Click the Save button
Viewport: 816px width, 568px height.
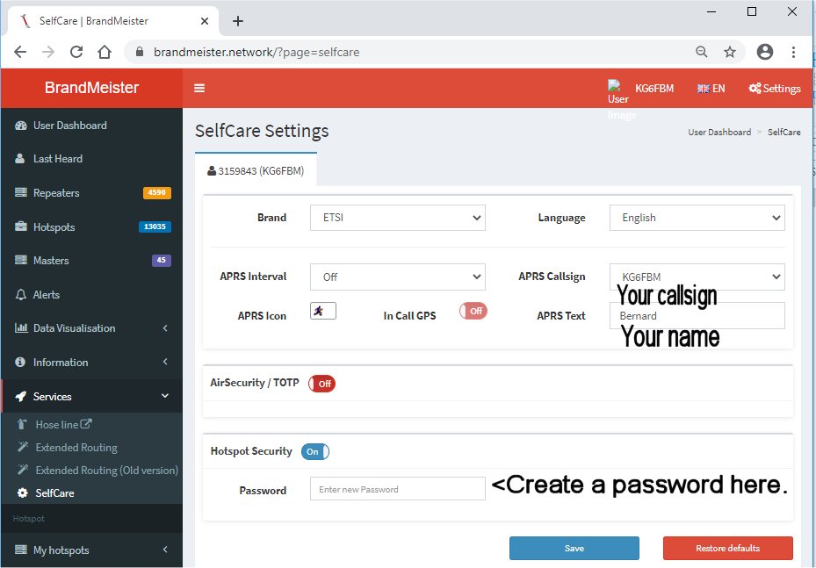point(574,548)
